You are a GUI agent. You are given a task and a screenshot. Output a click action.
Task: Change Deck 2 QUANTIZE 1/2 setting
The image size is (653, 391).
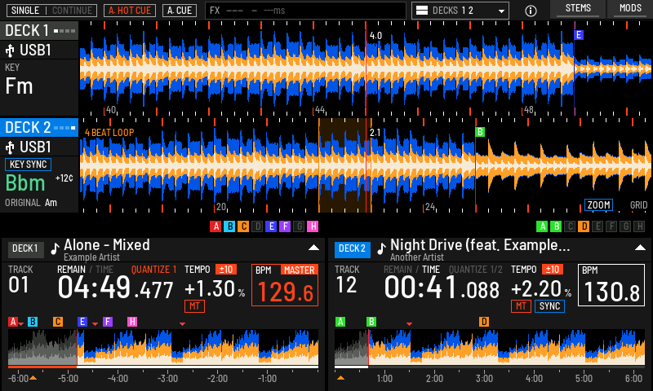pos(476,270)
